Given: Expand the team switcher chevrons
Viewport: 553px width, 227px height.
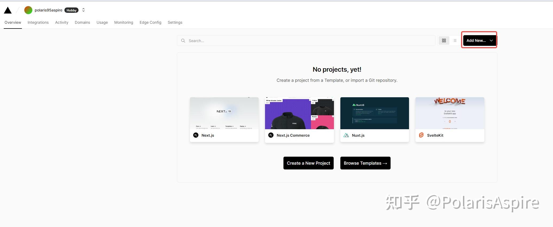Looking at the screenshot, I should tap(83, 10).
